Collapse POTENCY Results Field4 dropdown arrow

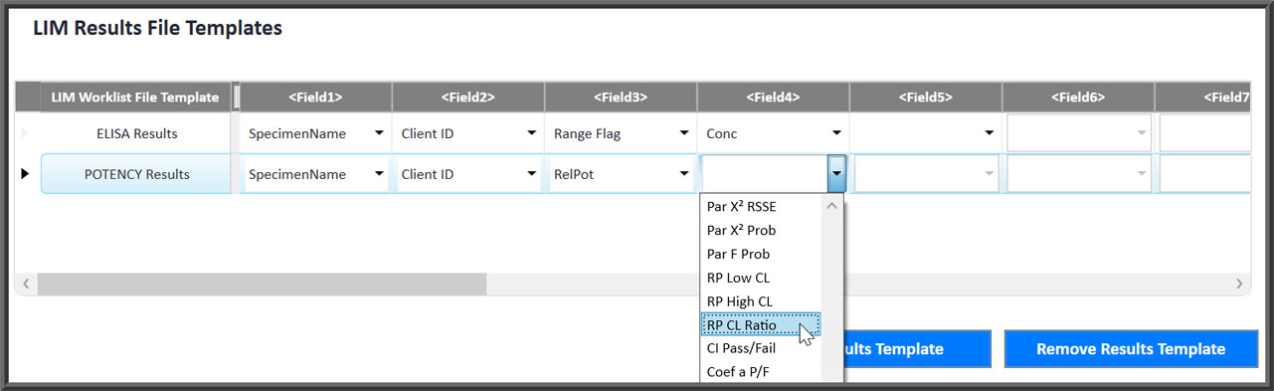click(836, 174)
